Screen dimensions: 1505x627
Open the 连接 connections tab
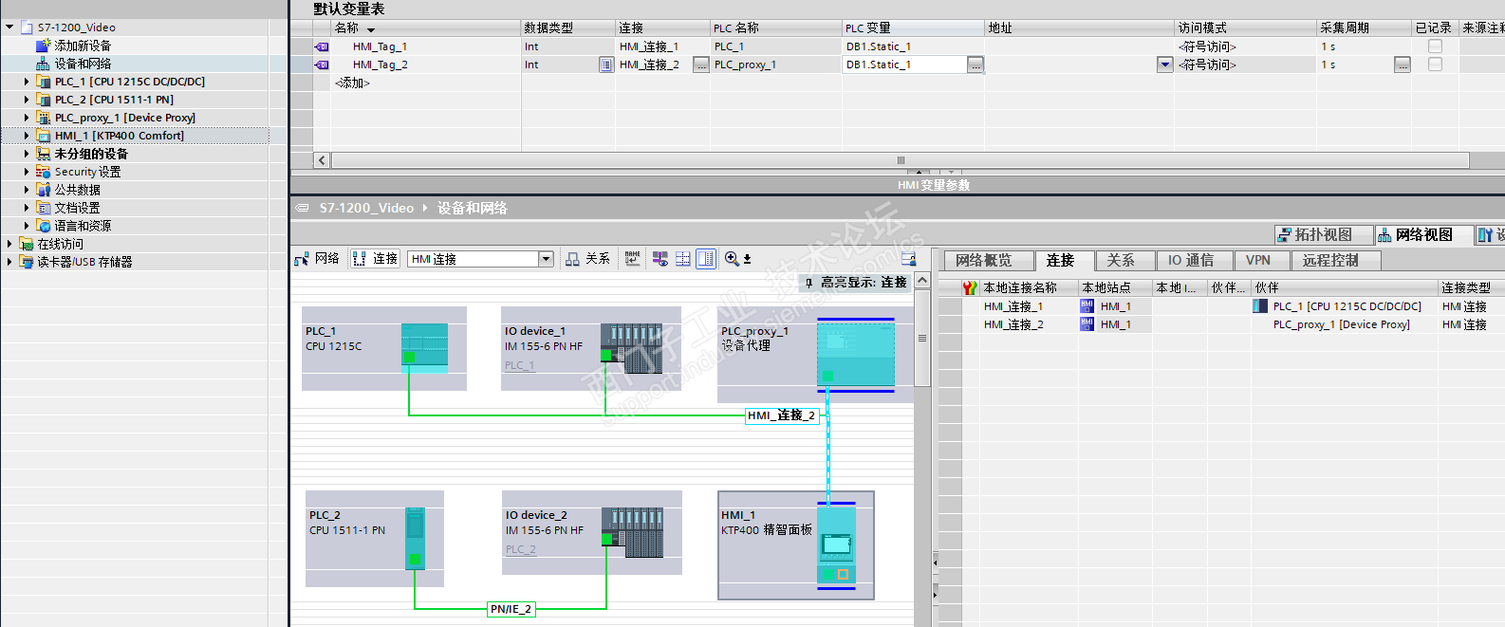point(1064,260)
